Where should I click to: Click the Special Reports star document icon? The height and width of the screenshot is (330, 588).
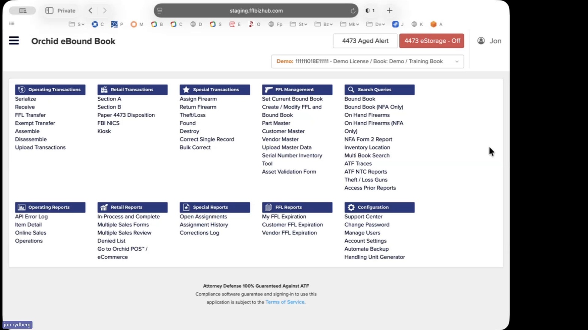[x=186, y=207]
